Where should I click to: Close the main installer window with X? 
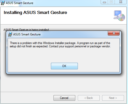pos(121,2)
